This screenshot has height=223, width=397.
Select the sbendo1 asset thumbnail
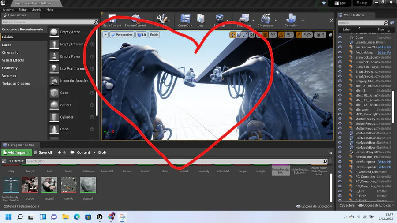coord(88,185)
